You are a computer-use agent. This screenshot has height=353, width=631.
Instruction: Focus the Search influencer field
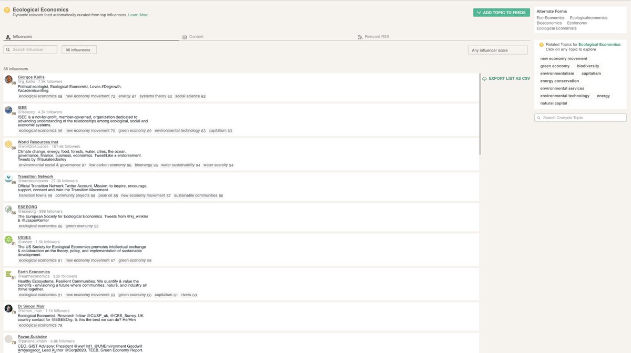tap(30, 49)
